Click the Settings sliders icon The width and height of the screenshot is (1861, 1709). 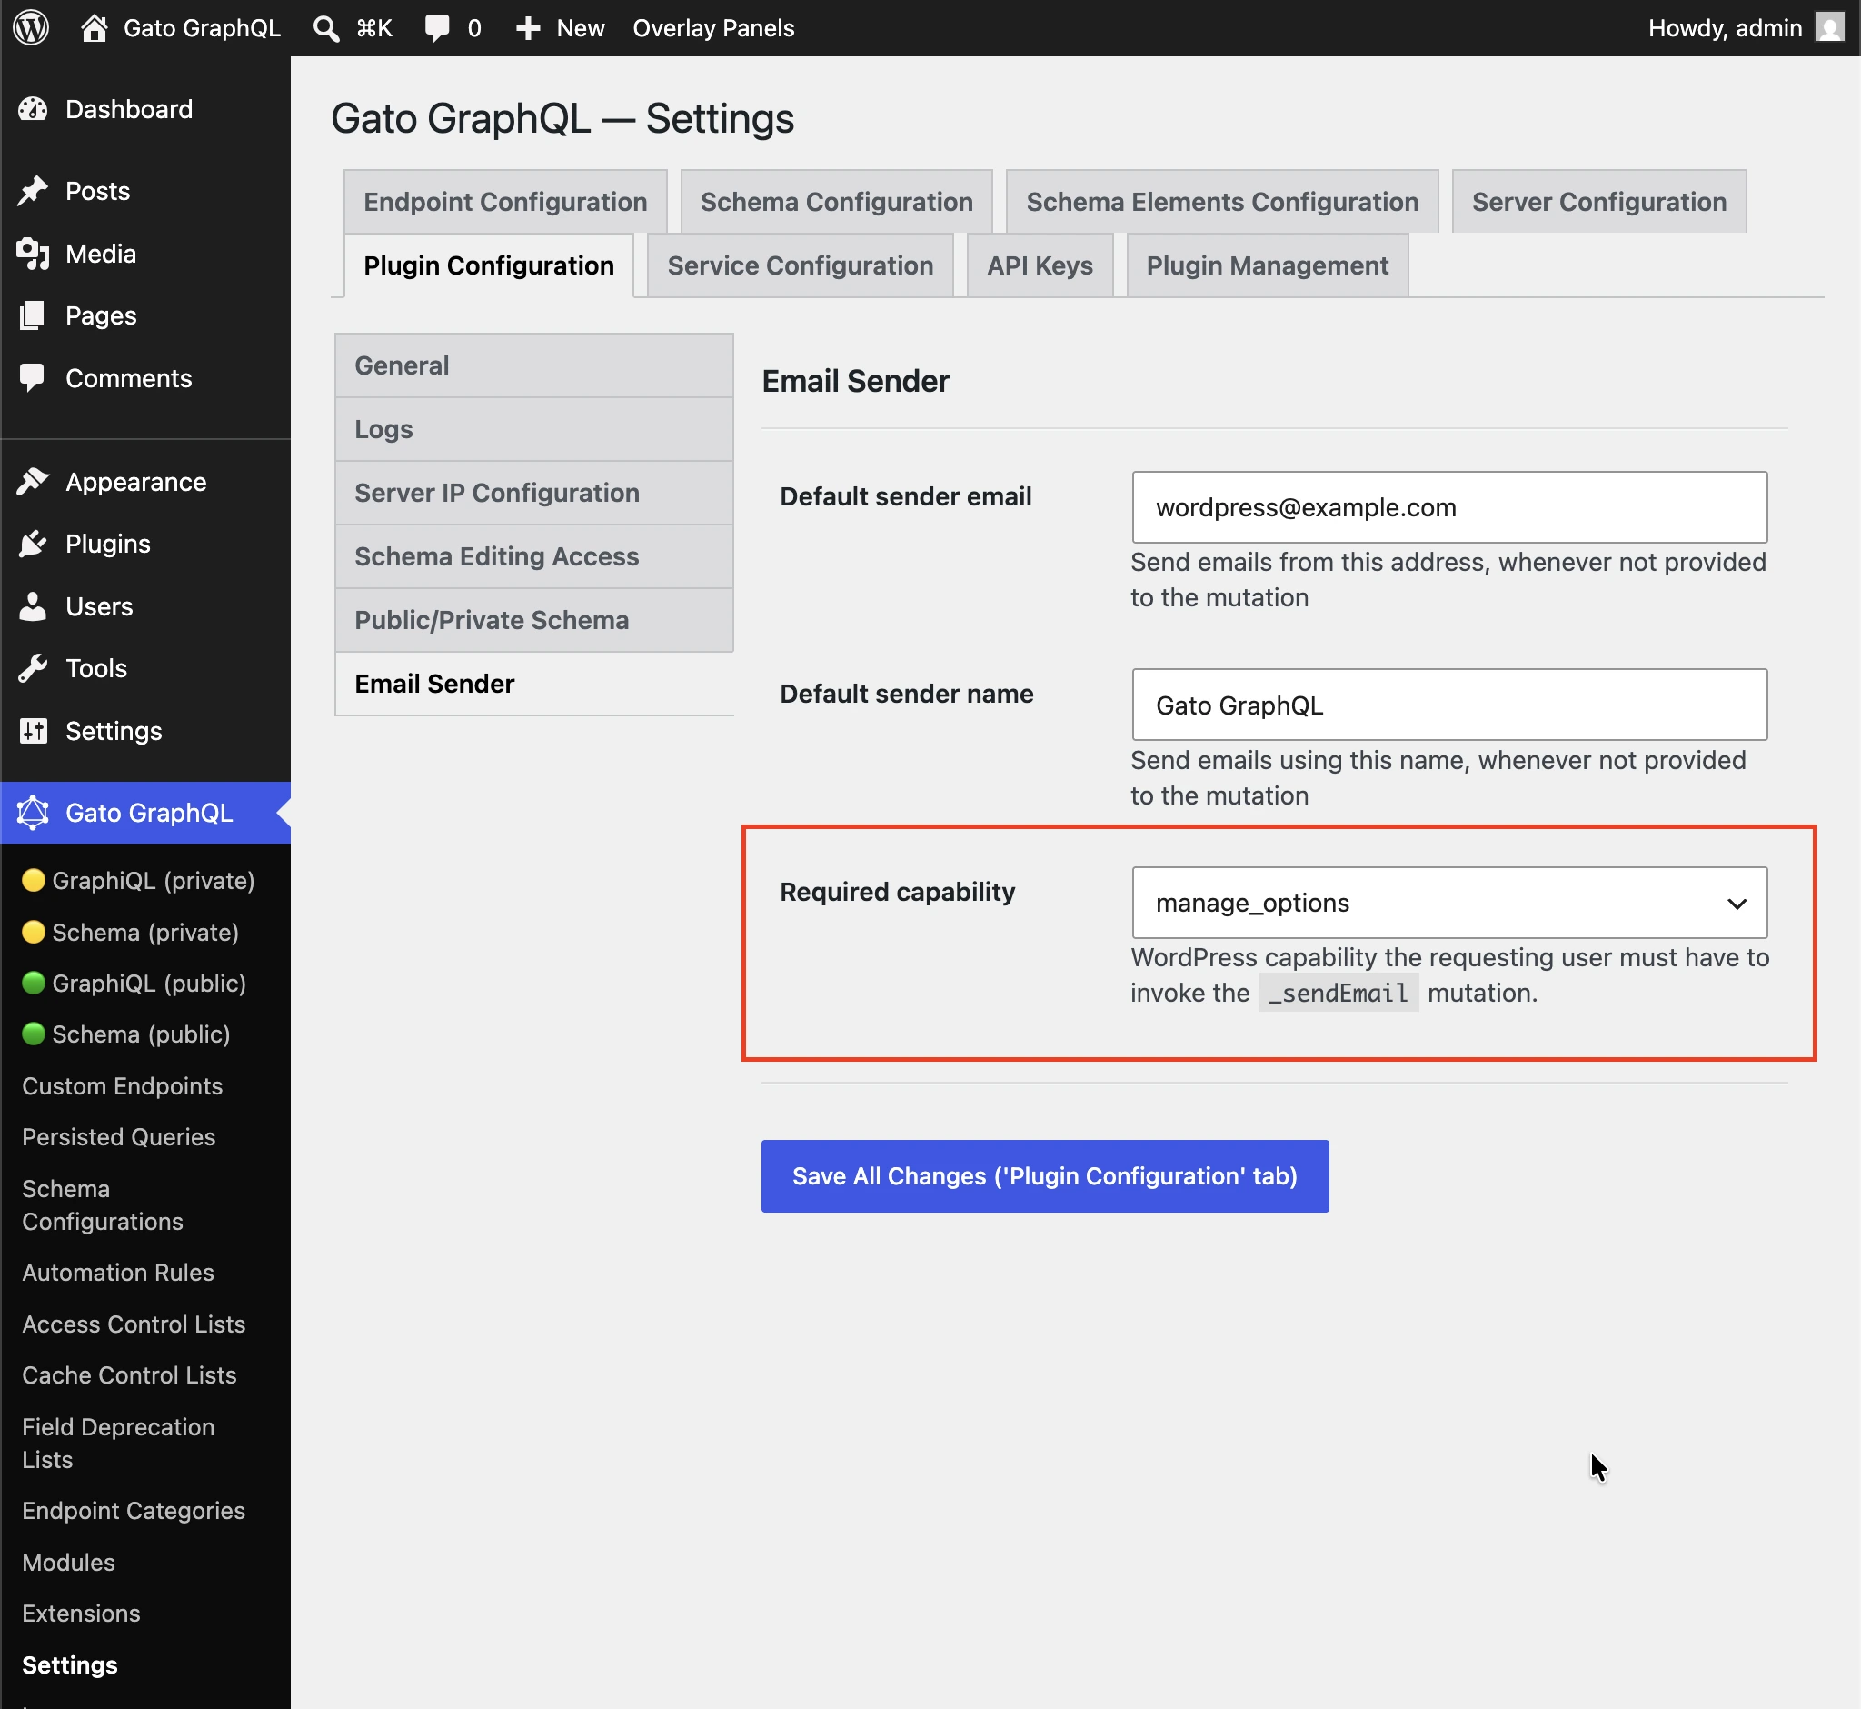pos(34,731)
